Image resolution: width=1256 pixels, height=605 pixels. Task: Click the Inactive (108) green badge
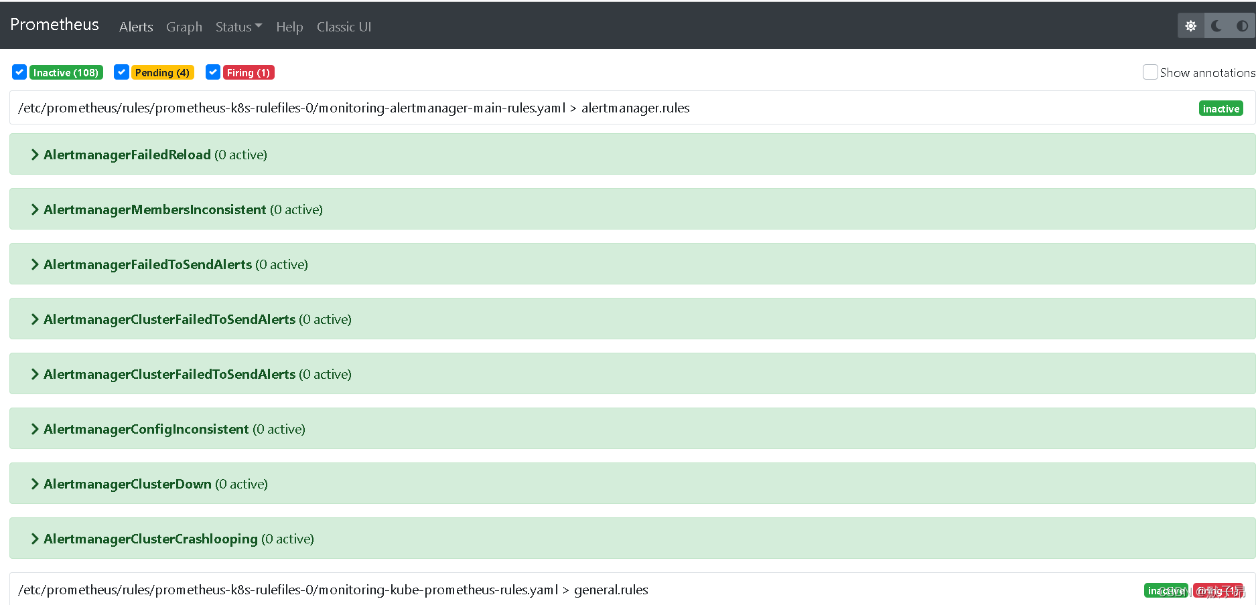66,72
